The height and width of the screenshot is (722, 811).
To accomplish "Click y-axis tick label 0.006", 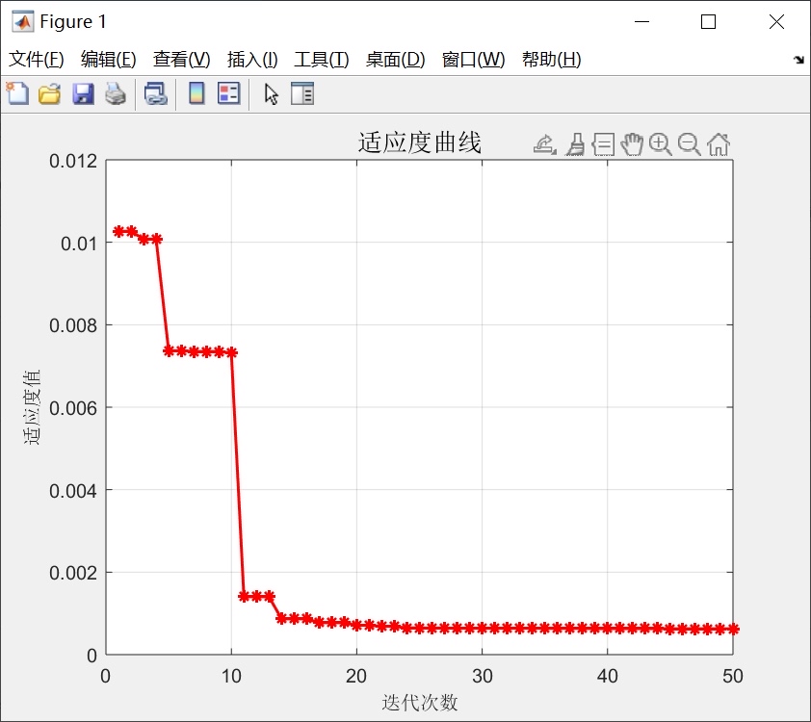I will (x=73, y=408).
